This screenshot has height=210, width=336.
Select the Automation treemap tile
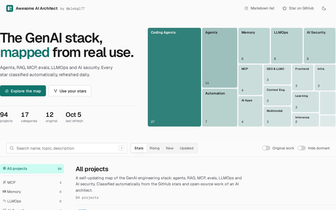pyautogui.click(x=220, y=108)
